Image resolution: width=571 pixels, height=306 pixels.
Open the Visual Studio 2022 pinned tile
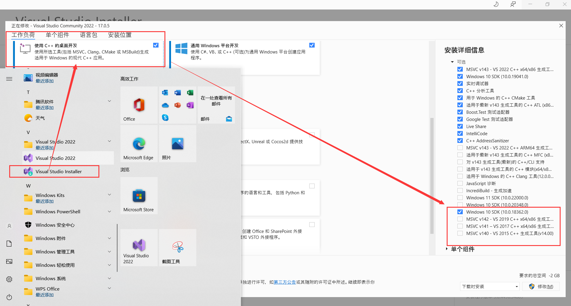pyautogui.click(x=139, y=247)
